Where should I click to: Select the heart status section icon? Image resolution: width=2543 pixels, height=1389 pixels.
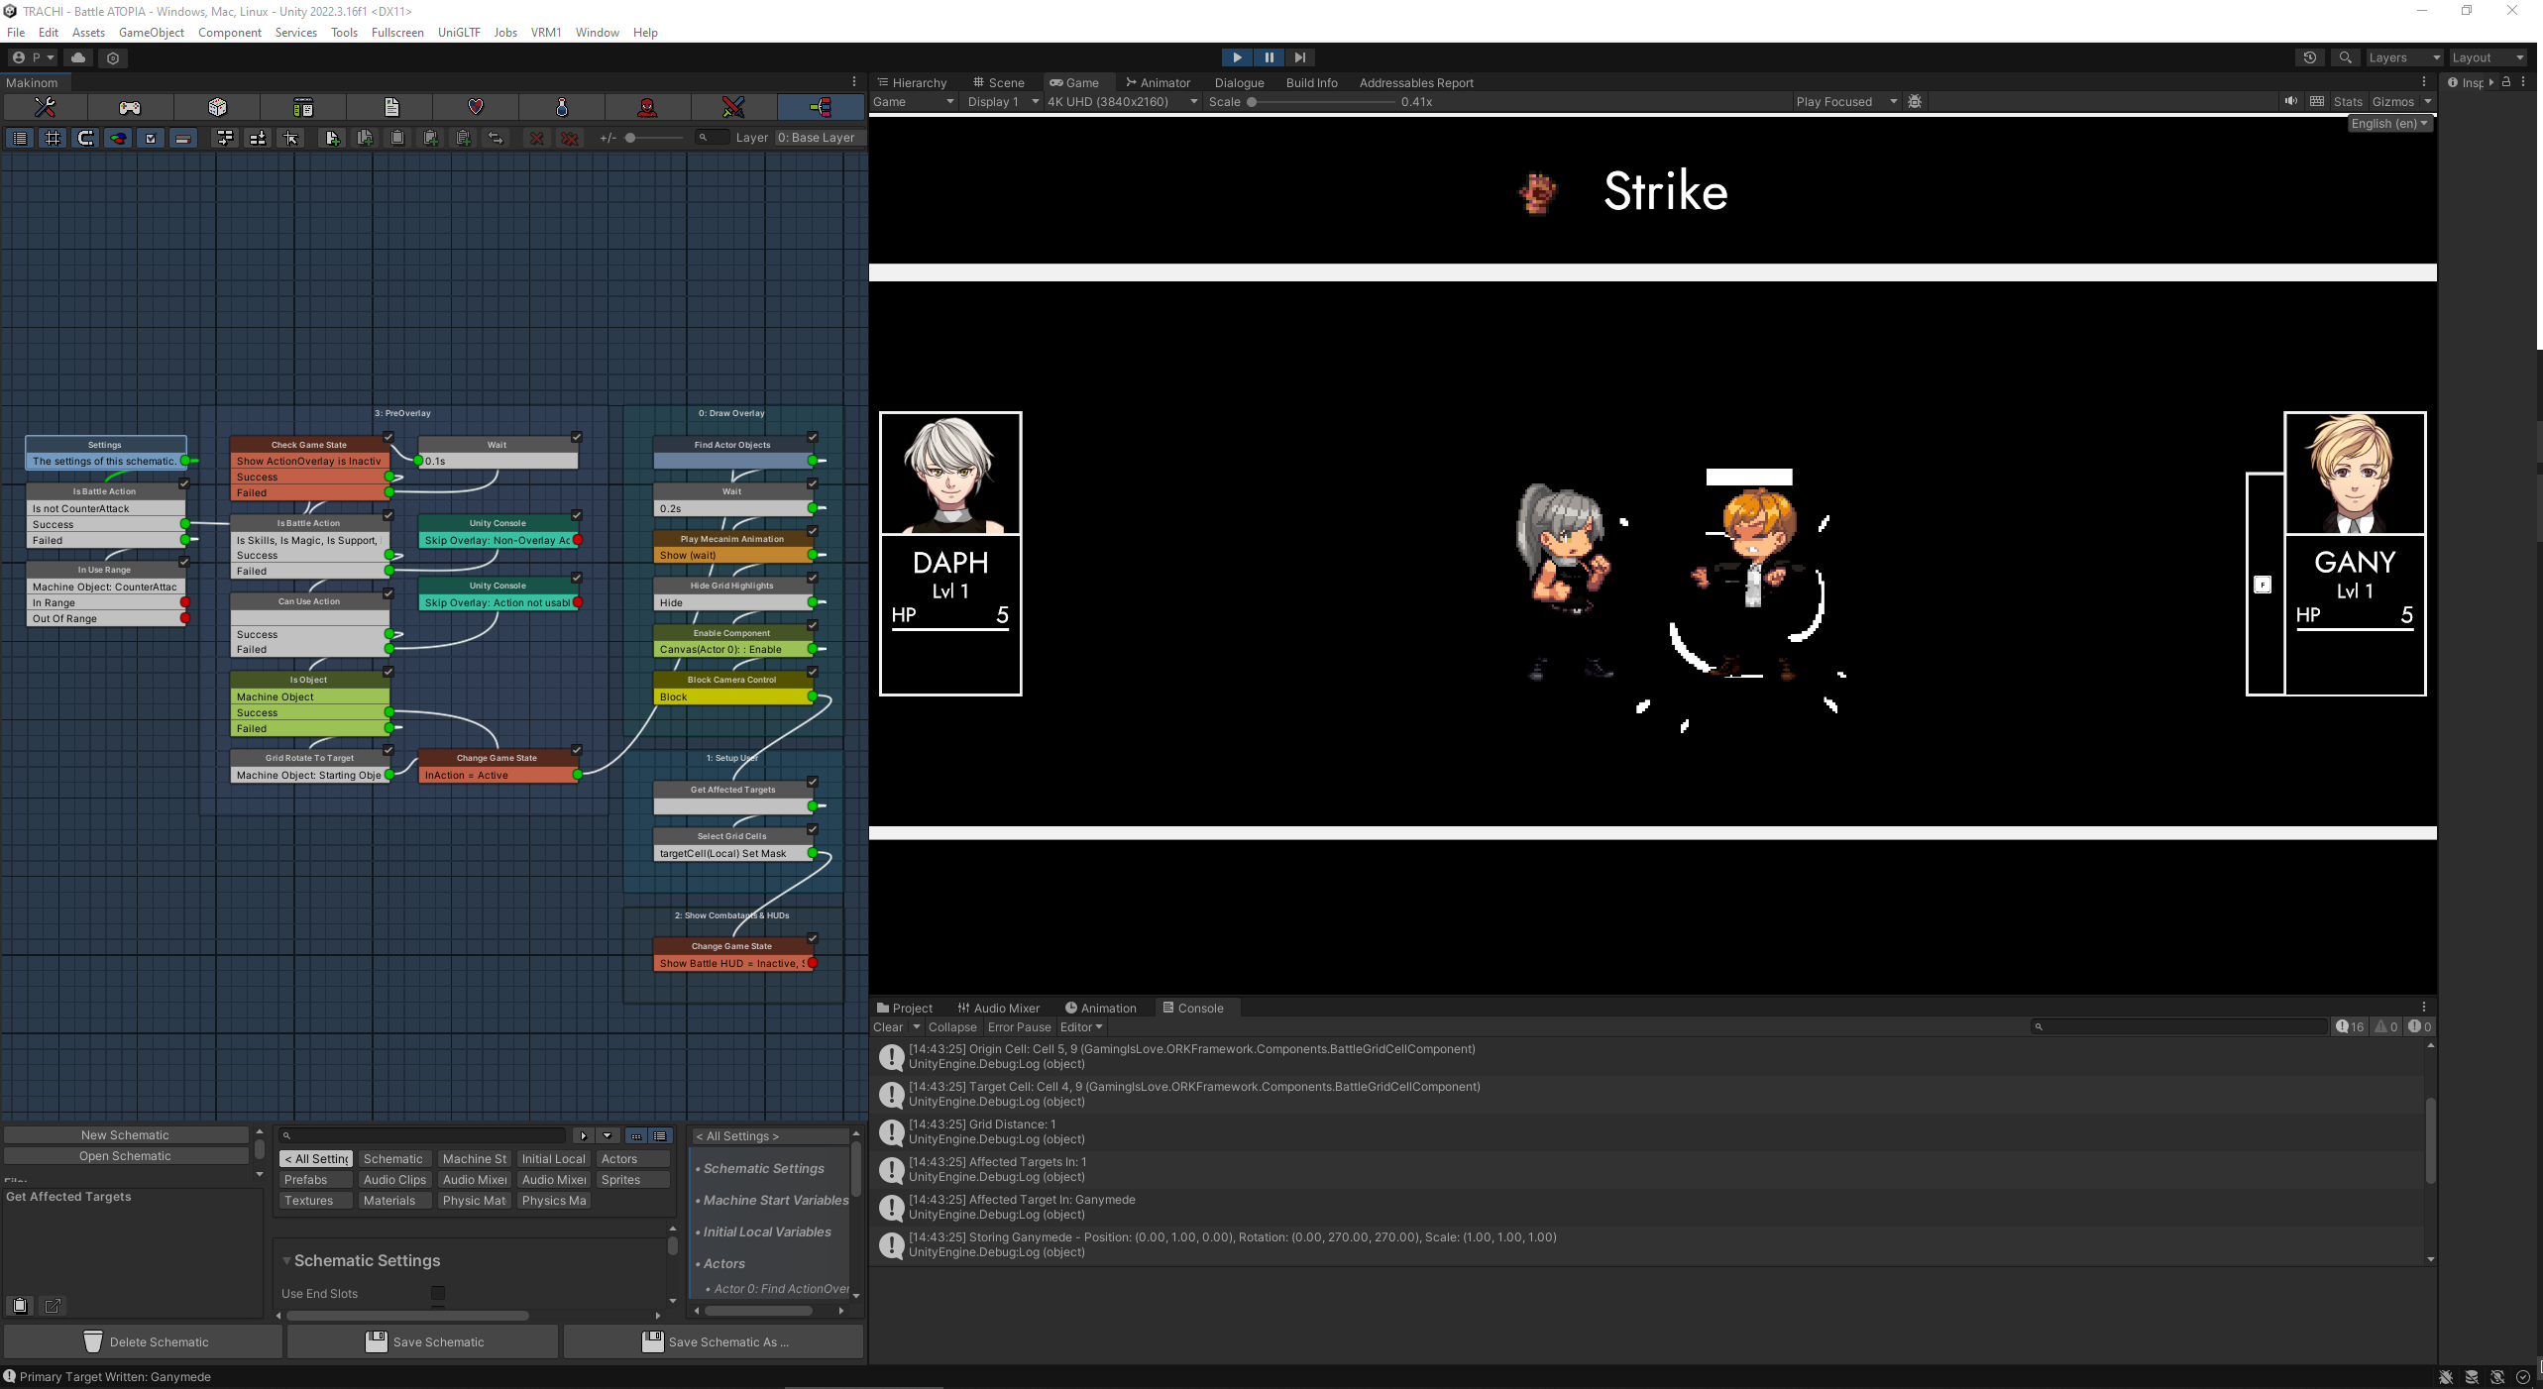tap(476, 107)
